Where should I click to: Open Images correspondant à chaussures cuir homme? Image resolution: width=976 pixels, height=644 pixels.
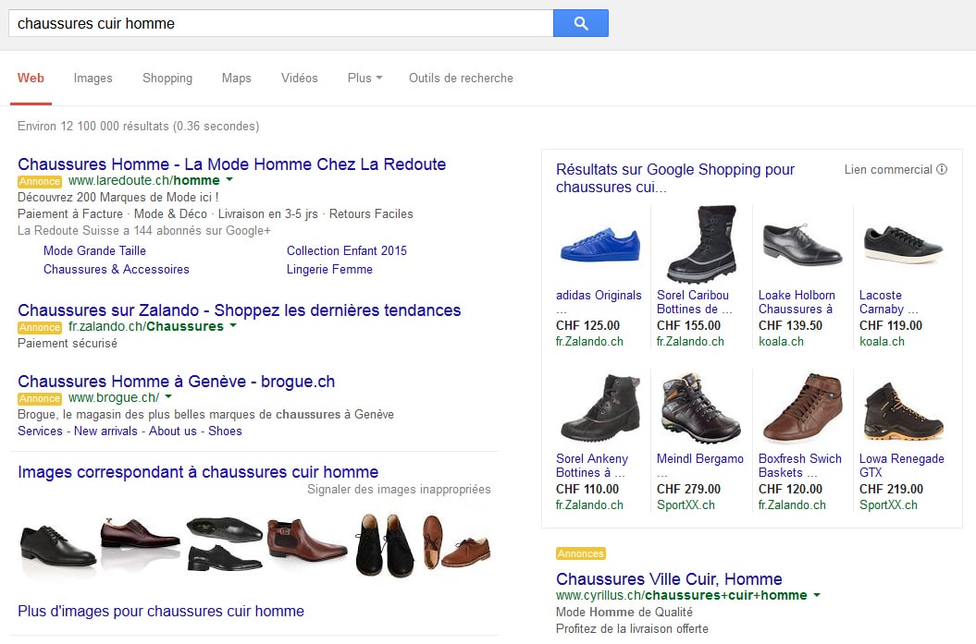point(198,472)
